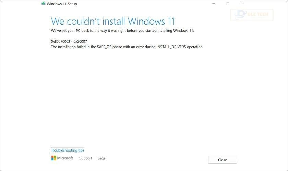
Task: Select the error code 0x80070002 - 0x20007
Action: pos(69,41)
